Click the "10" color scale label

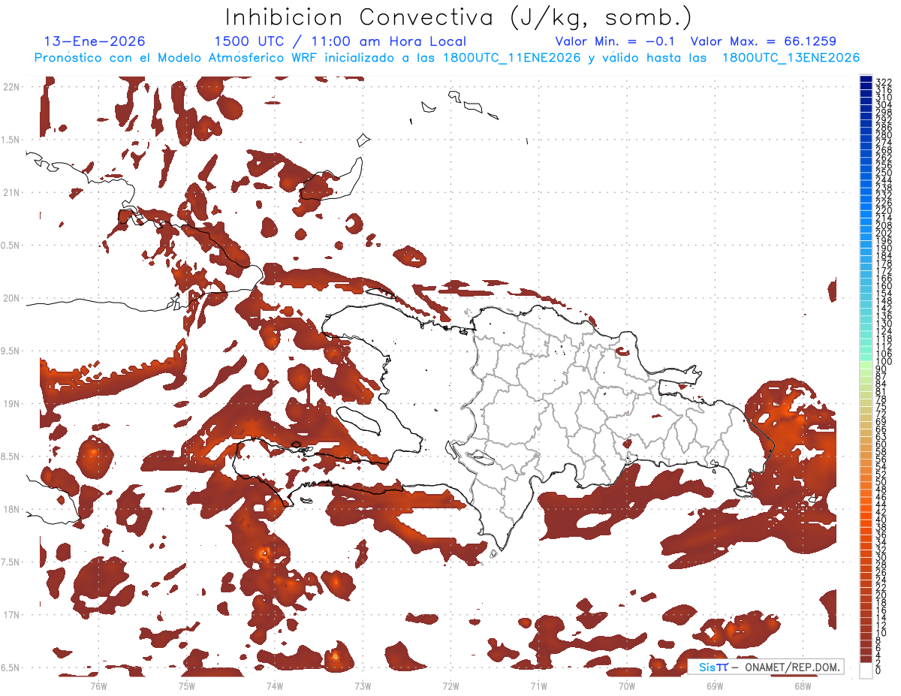[x=881, y=633]
